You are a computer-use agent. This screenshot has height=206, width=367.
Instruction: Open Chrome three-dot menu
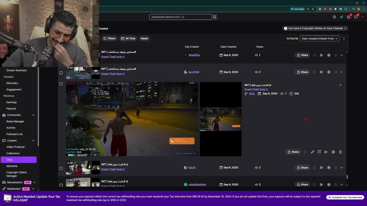pyautogui.click(x=364, y=9)
